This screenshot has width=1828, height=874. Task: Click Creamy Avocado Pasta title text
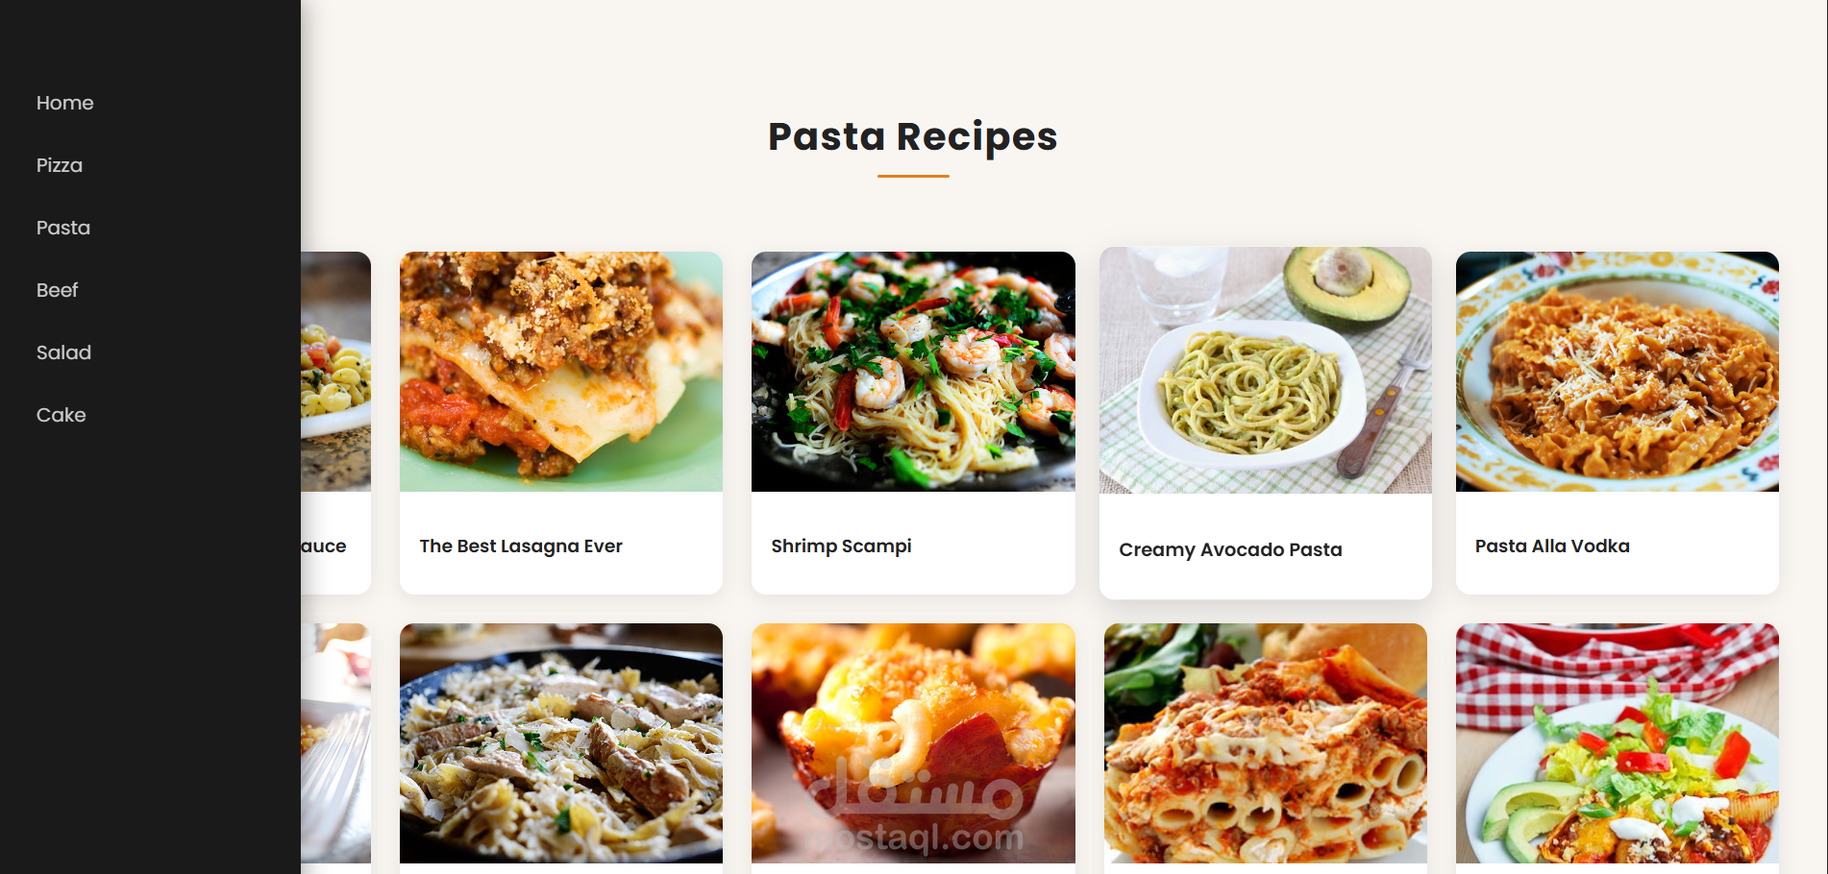(1230, 549)
